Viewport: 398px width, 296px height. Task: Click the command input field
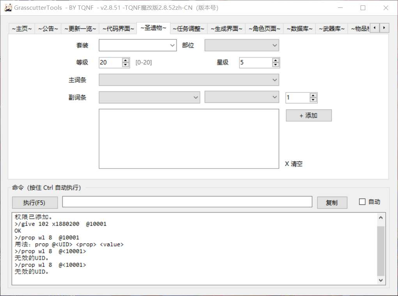point(187,202)
